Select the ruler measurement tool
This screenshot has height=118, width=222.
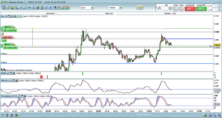click(x=8, y=8)
